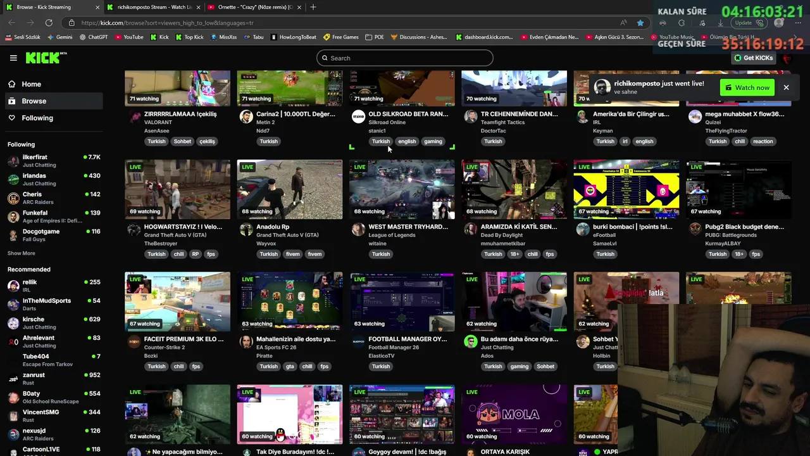Viewport: 810px width, 456px height.
Task: Click gta tag under Mahallenizin aile dostu
Action: tap(290, 367)
